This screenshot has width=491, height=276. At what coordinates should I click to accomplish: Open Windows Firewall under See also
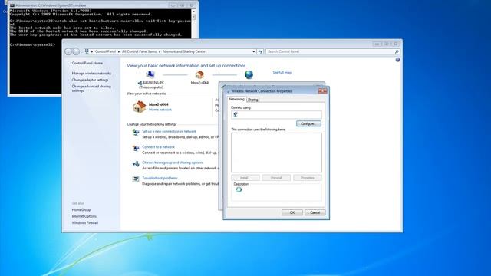click(85, 223)
